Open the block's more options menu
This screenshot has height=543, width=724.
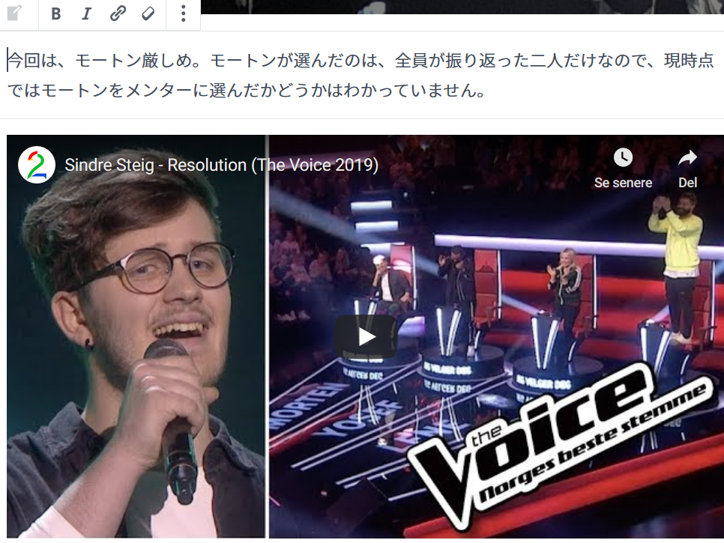tap(184, 13)
